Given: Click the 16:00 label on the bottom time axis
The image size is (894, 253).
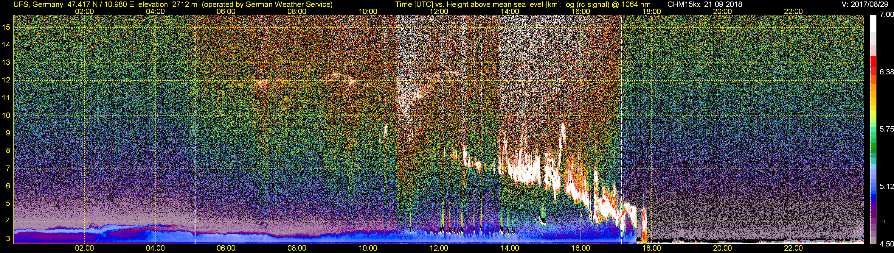Looking at the screenshot, I should coord(581,248).
